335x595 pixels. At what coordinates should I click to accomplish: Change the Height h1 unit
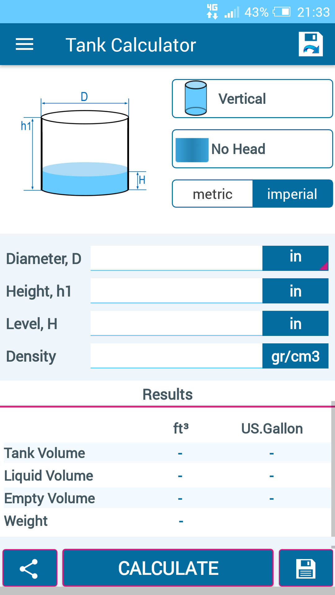tap(295, 291)
